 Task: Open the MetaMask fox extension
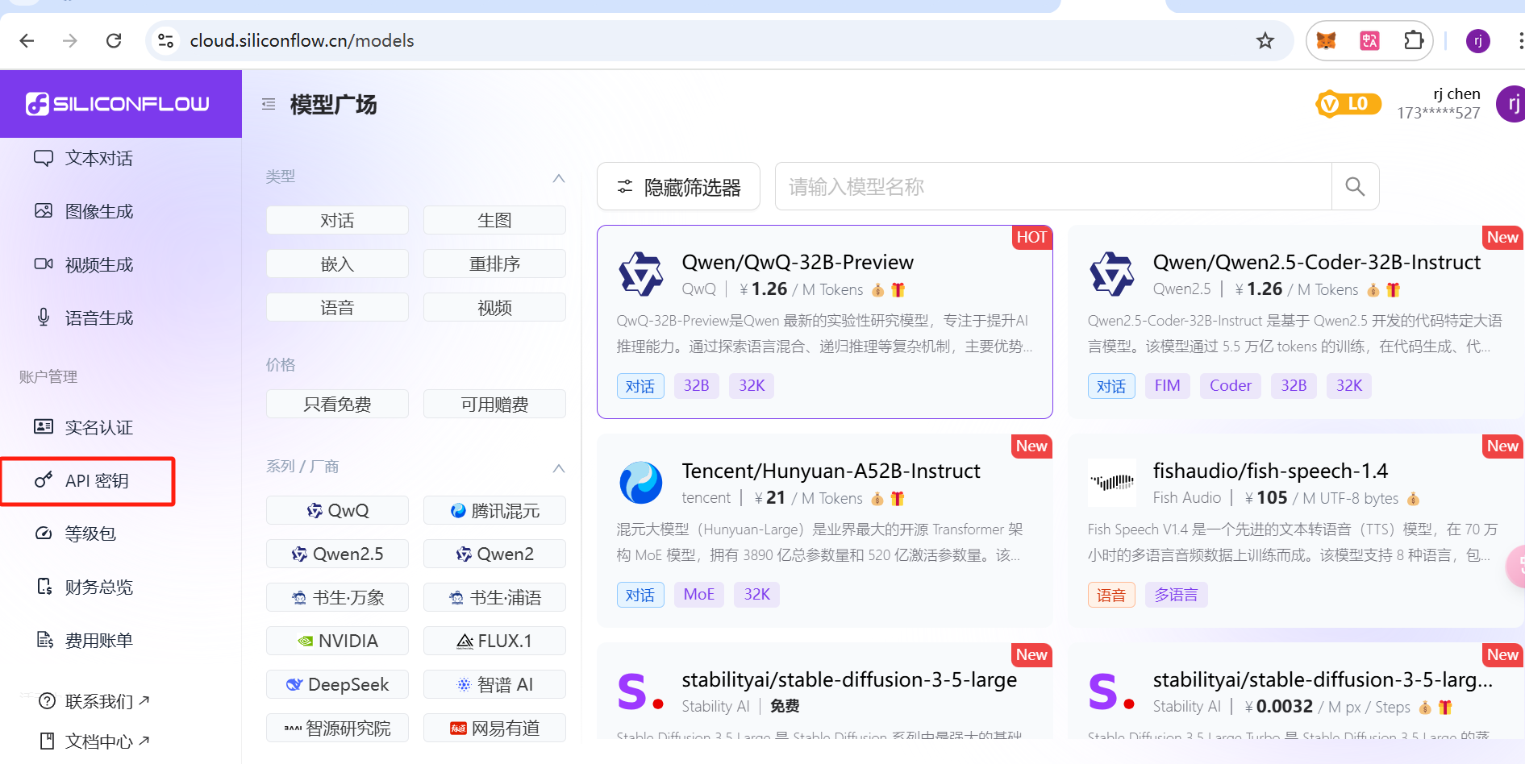point(1326,41)
